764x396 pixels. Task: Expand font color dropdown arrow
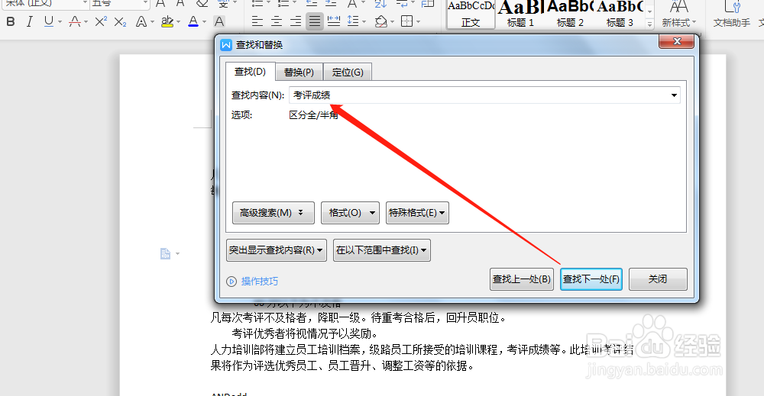(x=204, y=22)
